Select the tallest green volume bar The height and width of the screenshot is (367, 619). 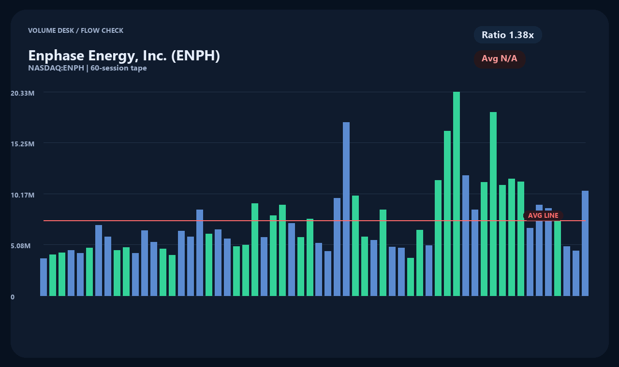(457, 194)
